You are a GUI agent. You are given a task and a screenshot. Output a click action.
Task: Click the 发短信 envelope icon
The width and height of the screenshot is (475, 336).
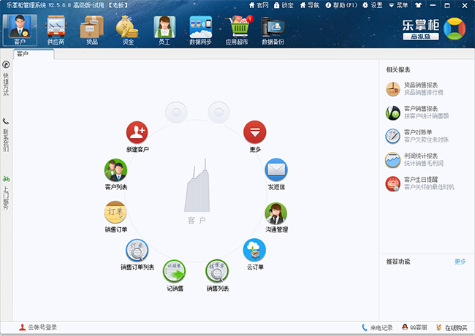coord(275,170)
